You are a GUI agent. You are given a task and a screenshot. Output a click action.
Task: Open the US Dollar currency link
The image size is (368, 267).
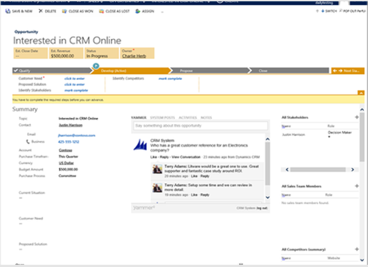[66, 163]
